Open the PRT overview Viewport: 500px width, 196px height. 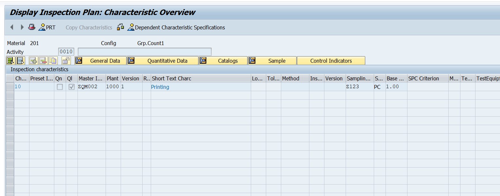tap(46, 27)
